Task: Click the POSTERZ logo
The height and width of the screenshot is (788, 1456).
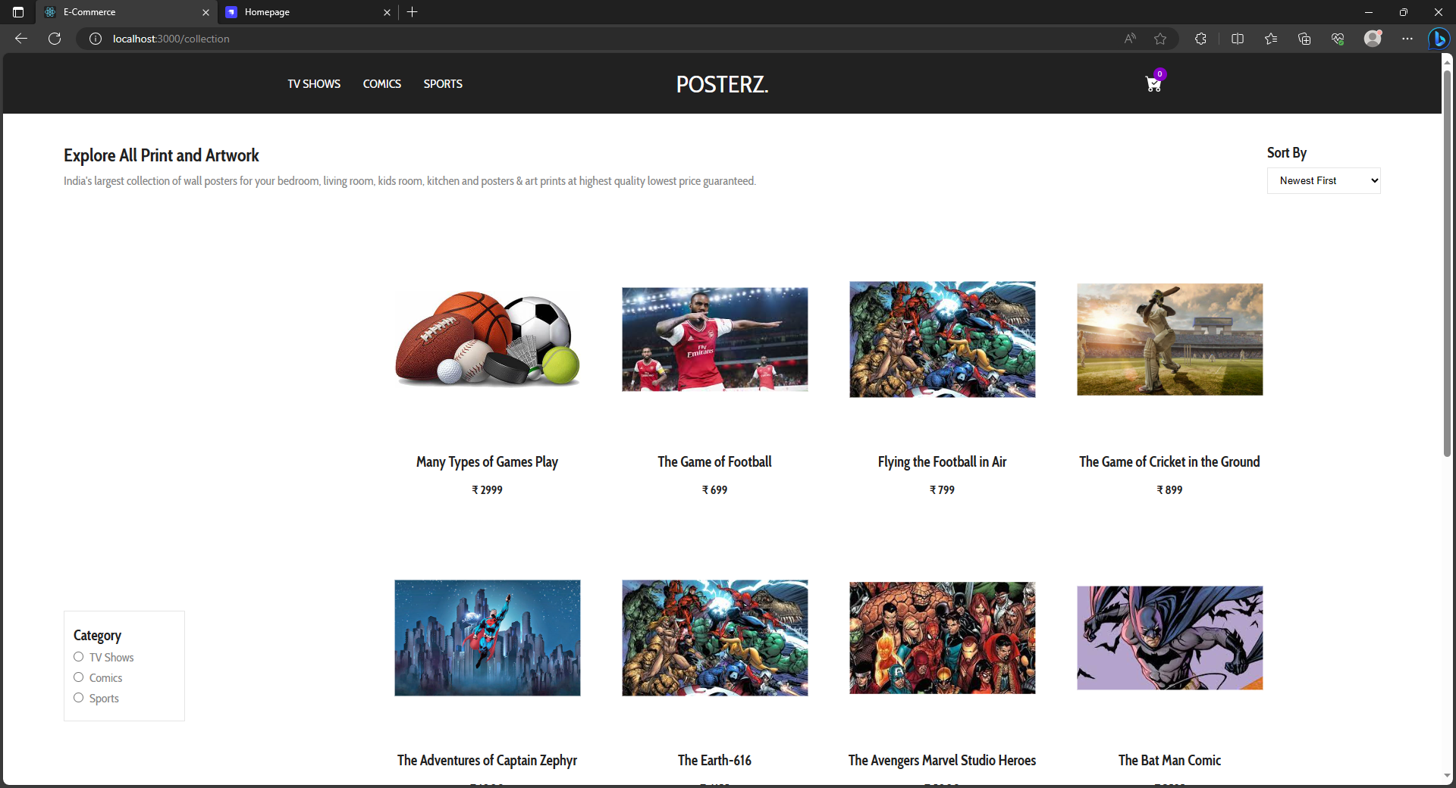Action: point(721,84)
